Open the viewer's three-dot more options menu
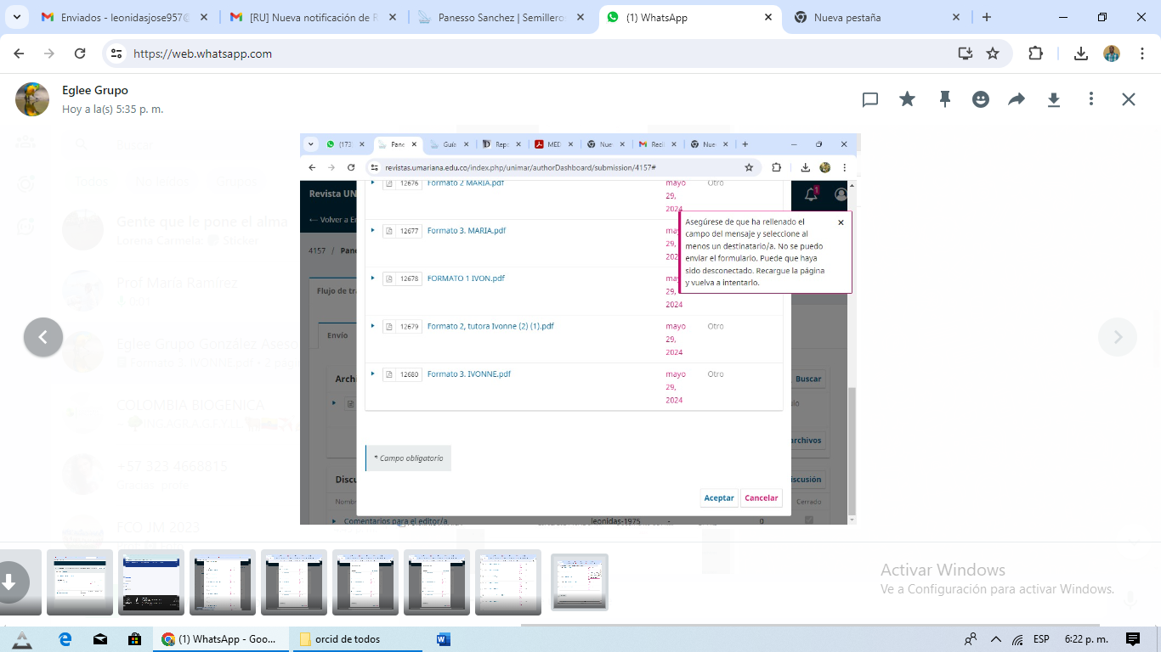The image size is (1161, 652). tap(1091, 99)
